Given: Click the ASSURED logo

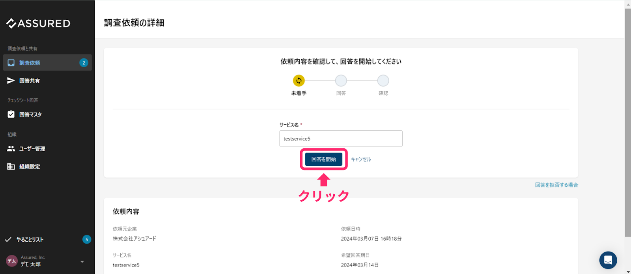Looking at the screenshot, I should click(38, 23).
